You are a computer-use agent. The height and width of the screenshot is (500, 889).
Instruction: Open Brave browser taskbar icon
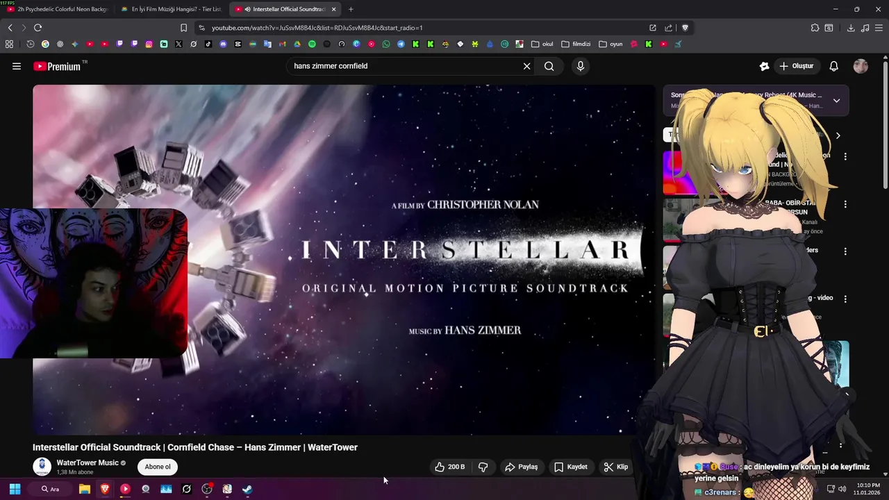pyautogui.click(x=105, y=489)
